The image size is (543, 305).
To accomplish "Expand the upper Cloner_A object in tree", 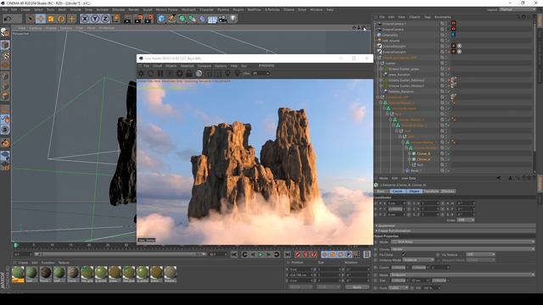I will coord(410,153).
